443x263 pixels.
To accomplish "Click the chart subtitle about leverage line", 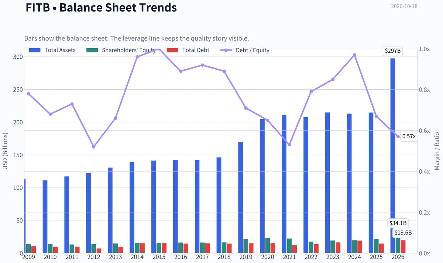I will click(137, 38).
